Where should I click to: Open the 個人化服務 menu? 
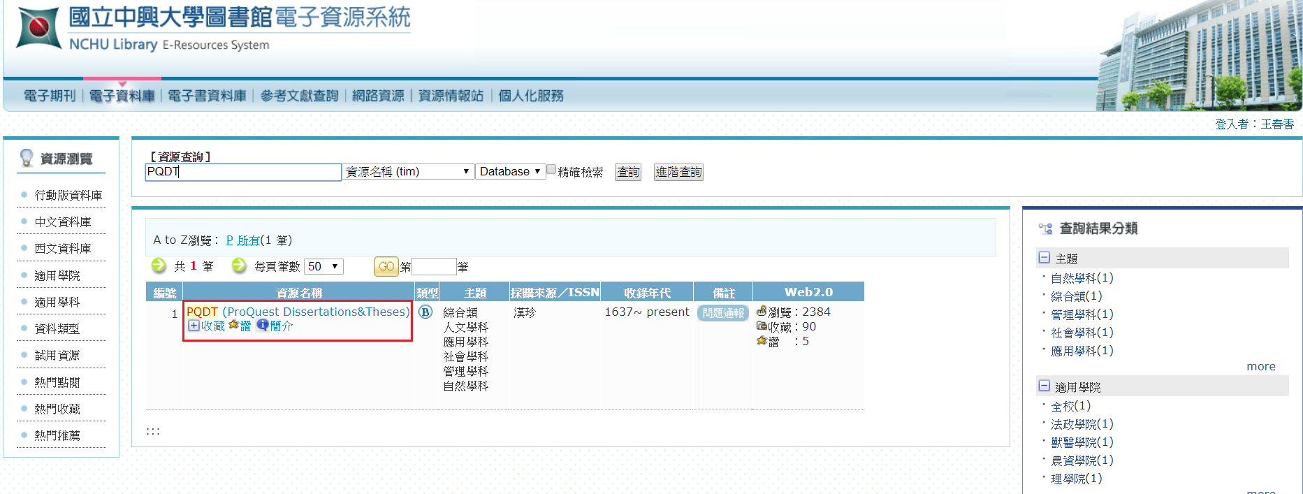tap(531, 96)
